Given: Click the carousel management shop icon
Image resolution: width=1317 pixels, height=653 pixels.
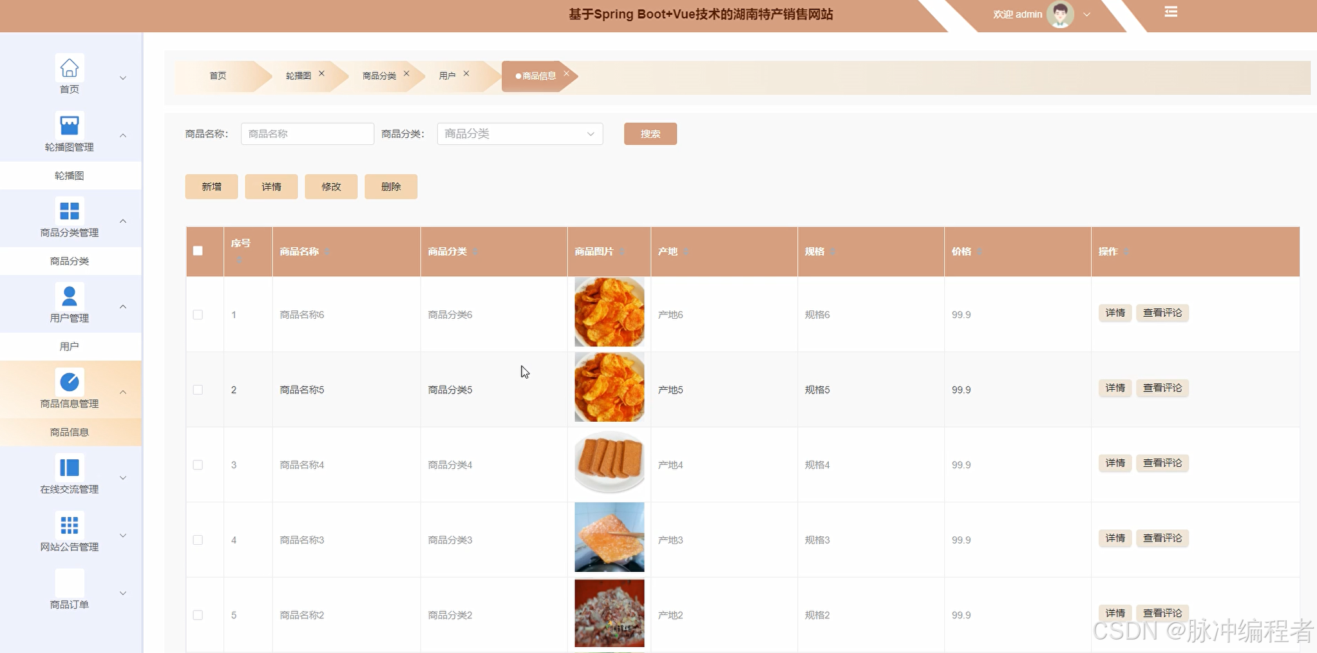Looking at the screenshot, I should tap(70, 125).
